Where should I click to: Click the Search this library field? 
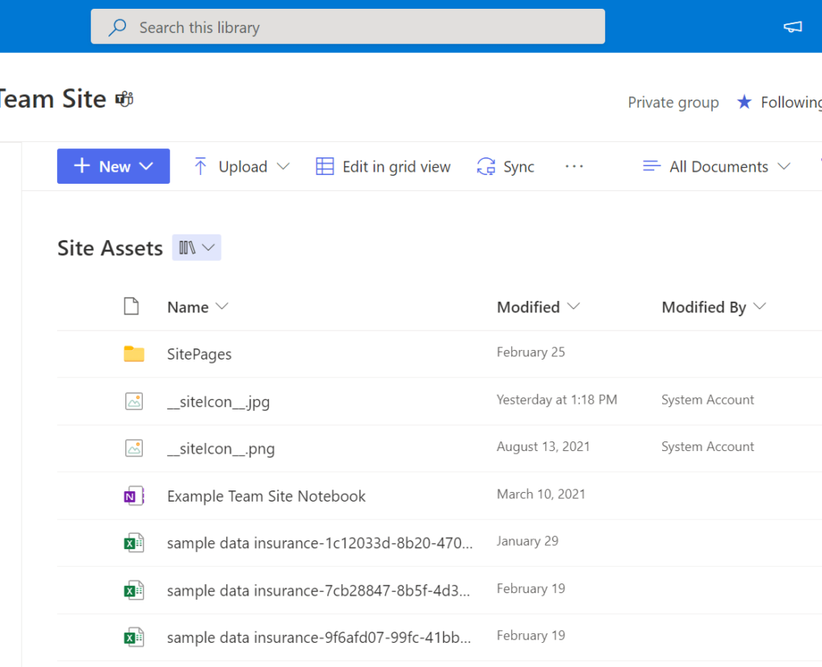[348, 26]
